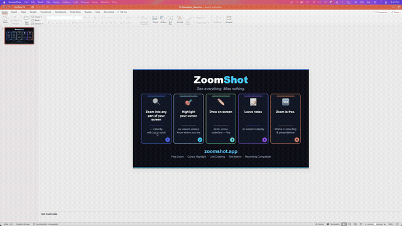Click the target icon on the Highlight card
This screenshot has height=226, width=402.
point(188,102)
